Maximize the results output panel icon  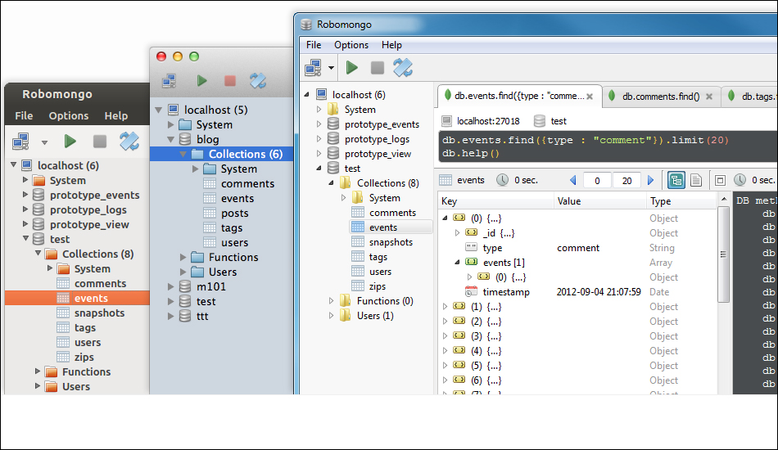(x=720, y=180)
